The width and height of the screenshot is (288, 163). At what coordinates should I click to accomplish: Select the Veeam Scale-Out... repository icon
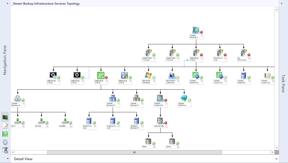click(x=160, y=98)
